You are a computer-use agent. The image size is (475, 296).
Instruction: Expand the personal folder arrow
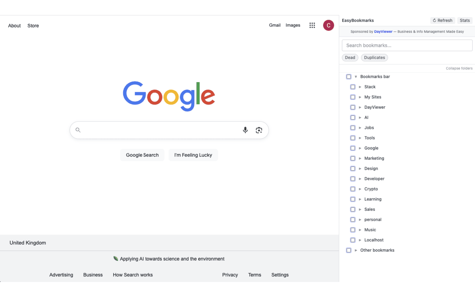[360, 219]
